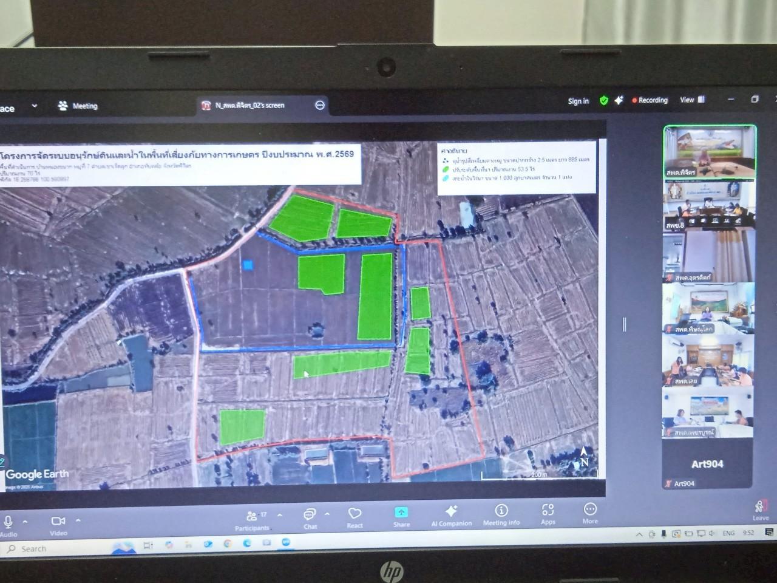Click the green encryption shield icon

(x=603, y=101)
